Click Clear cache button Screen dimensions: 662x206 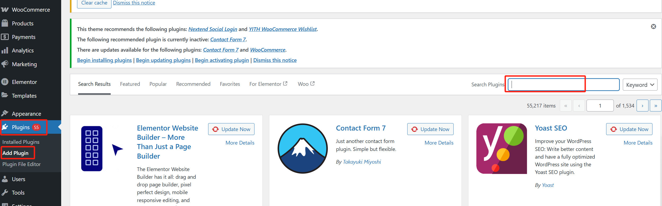click(x=94, y=3)
